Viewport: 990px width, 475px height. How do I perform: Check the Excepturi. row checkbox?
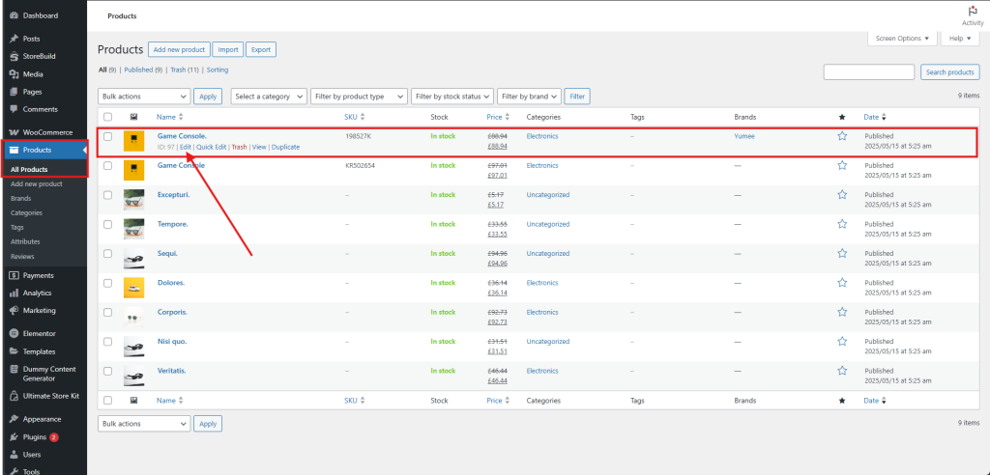point(108,195)
